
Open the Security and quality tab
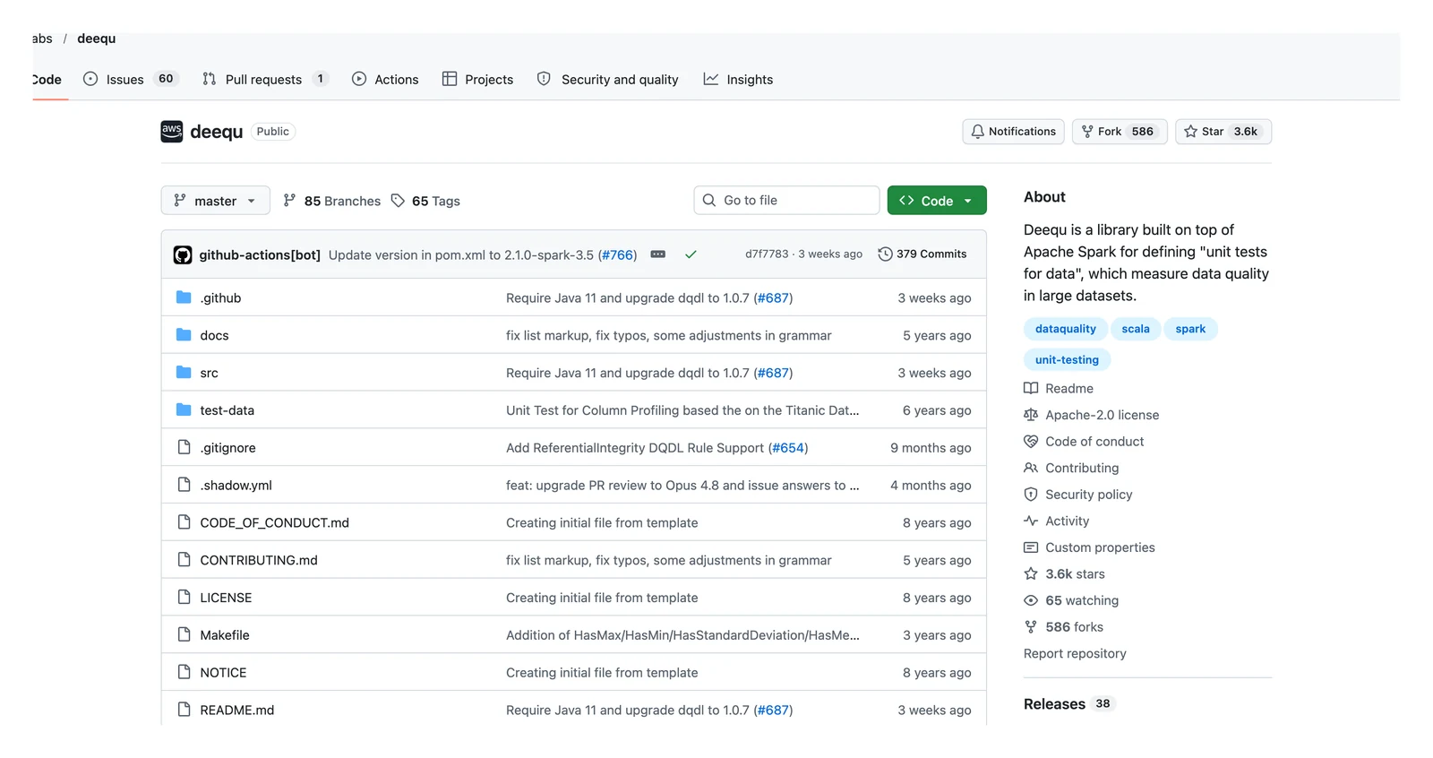tap(608, 79)
